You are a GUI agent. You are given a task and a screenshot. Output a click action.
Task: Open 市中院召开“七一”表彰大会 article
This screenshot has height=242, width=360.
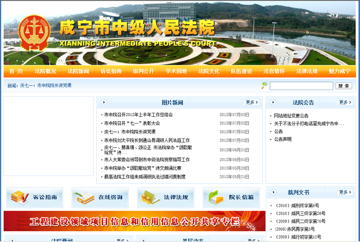132,123
